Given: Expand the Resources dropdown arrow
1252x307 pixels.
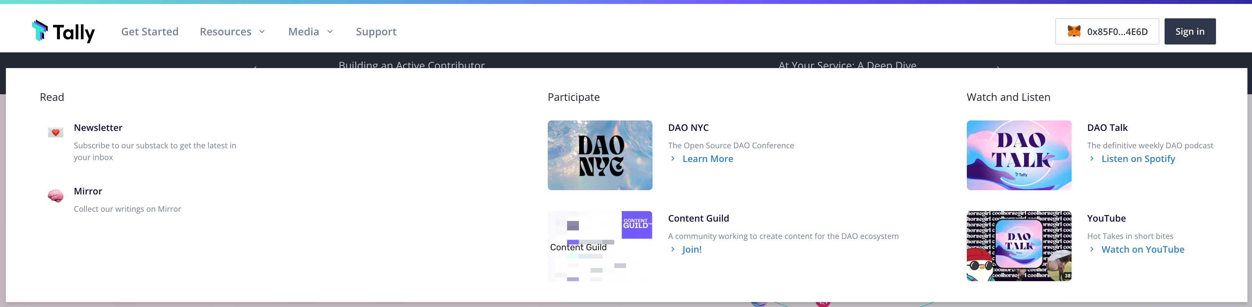Looking at the screenshot, I should (x=262, y=31).
